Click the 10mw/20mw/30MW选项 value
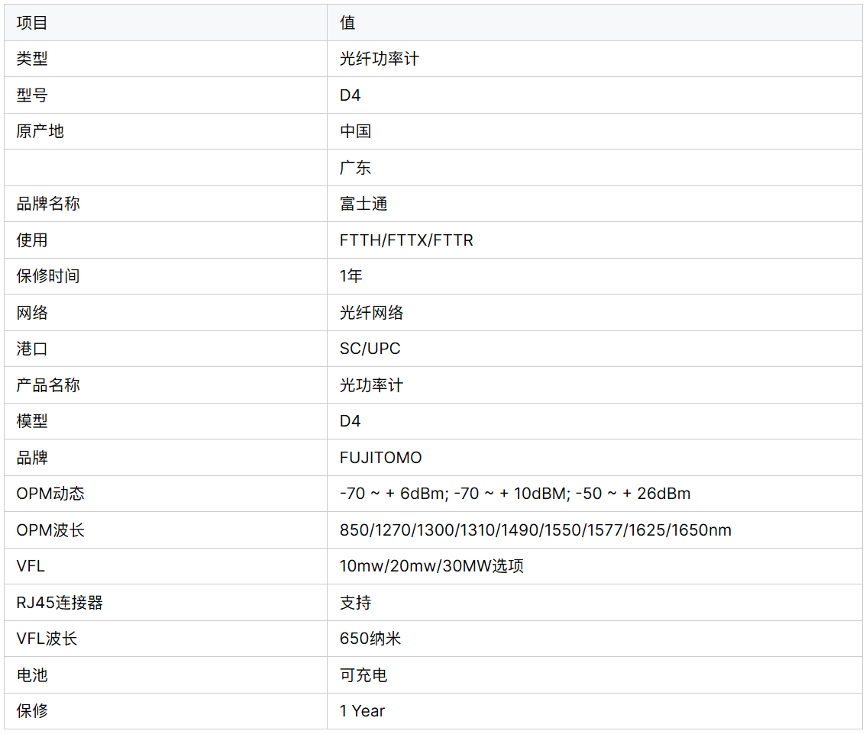This screenshot has height=734, width=866. (431, 566)
